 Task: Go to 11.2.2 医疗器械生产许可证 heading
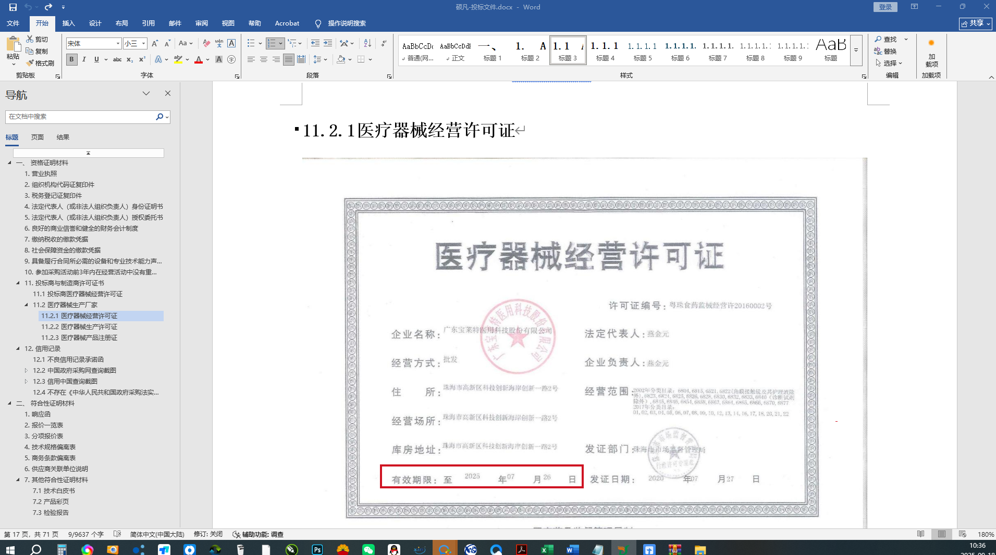point(79,327)
